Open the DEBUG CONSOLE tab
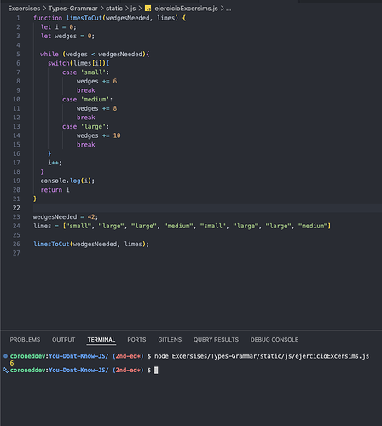This screenshot has width=382, height=426. [x=275, y=340]
